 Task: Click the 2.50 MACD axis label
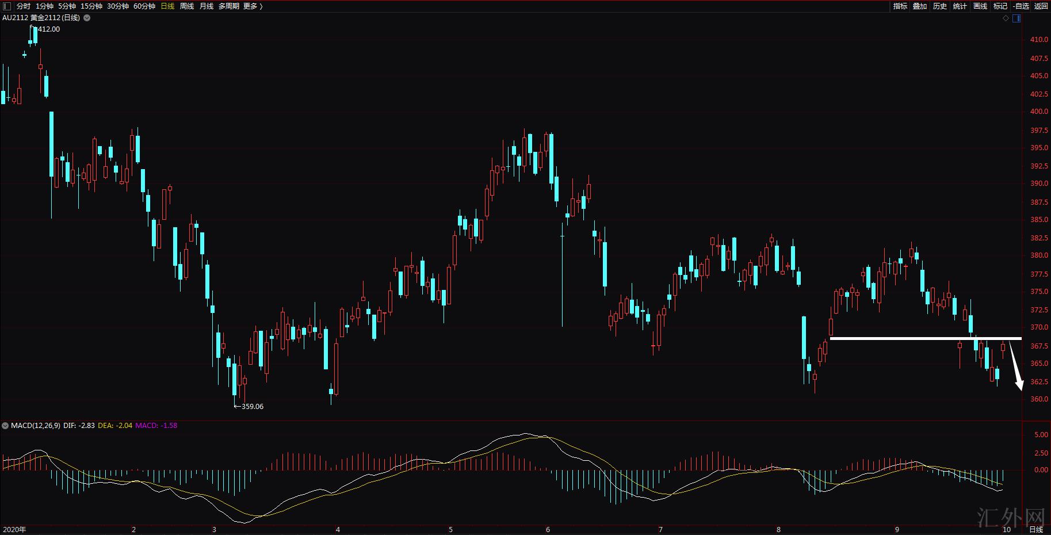pos(1041,453)
